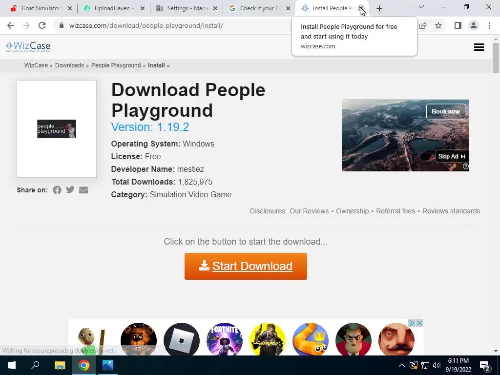Bookmark this page with the star icon
This screenshot has width=500, height=375.
click(x=438, y=25)
